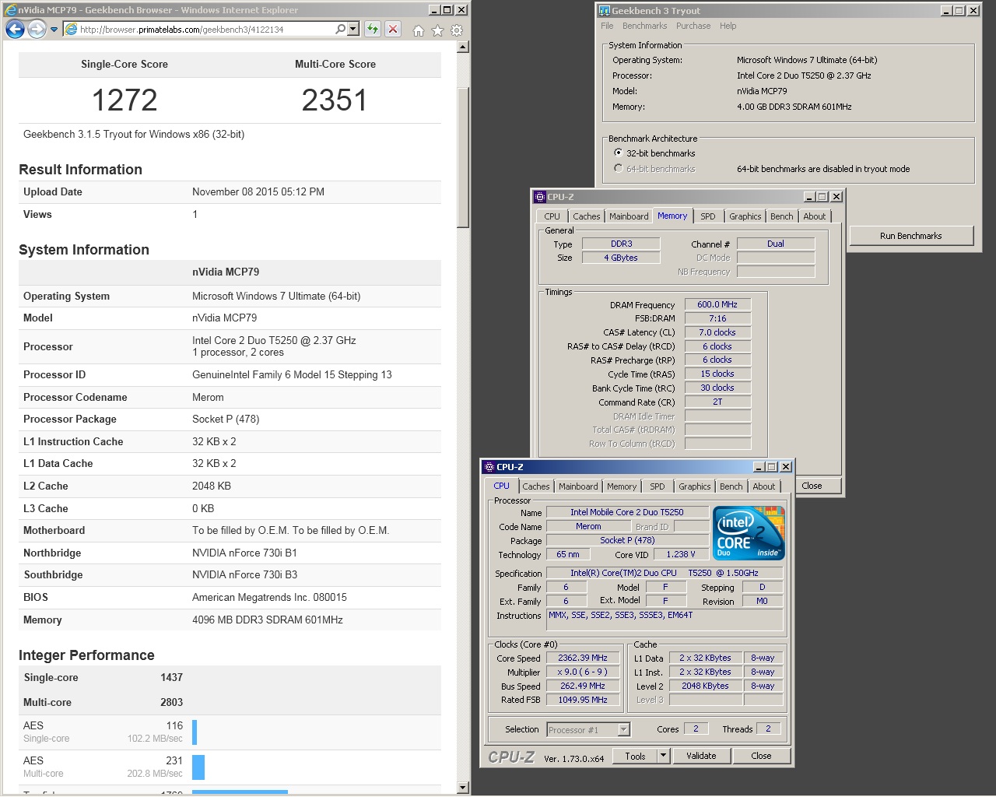Click the DRAM Frequency value 600.0 MHz

click(717, 304)
